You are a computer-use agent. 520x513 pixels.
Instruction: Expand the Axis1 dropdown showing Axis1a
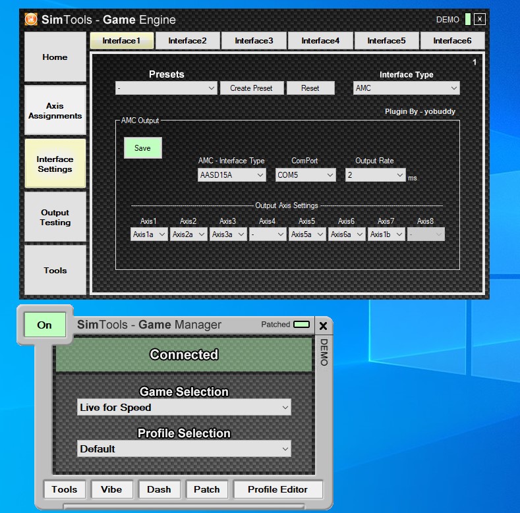pyautogui.click(x=149, y=234)
